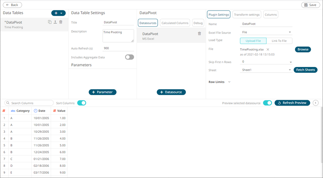323x178 pixels.
Task: Delete the DataPivot data table using trash icon
Action: point(61,22)
